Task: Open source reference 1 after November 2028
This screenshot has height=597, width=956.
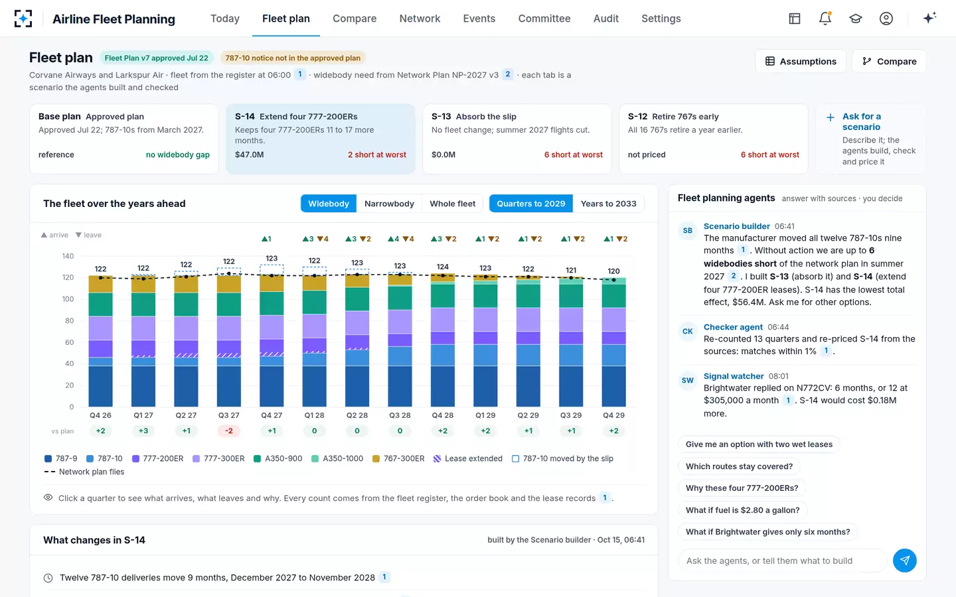Action: (x=384, y=577)
